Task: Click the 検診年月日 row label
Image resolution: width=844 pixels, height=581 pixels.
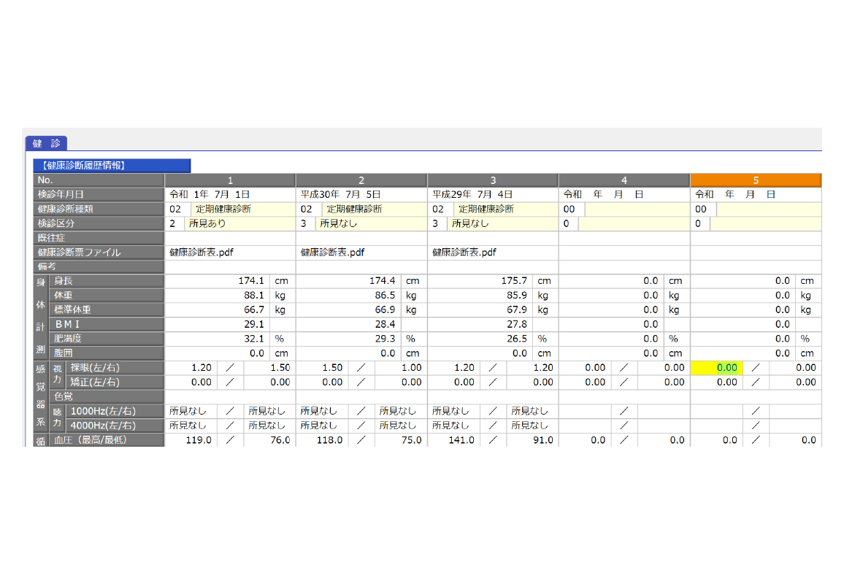Action: pyautogui.click(x=99, y=195)
